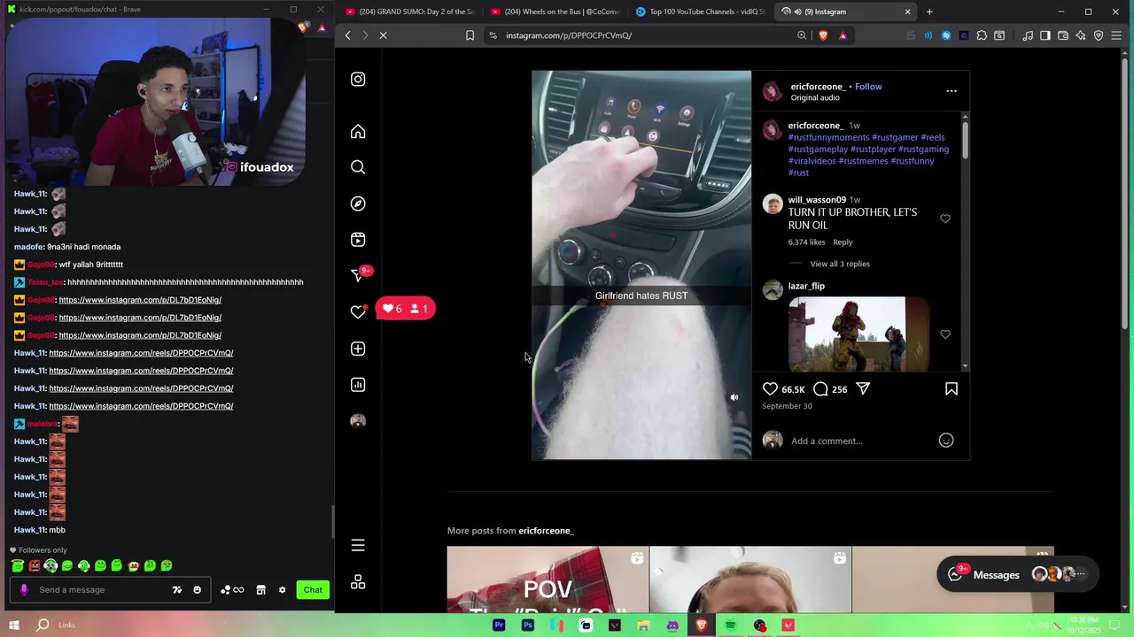Open the Dashboard chart icon in sidebar
The image size is (1134, 637).
pos(358,385)
